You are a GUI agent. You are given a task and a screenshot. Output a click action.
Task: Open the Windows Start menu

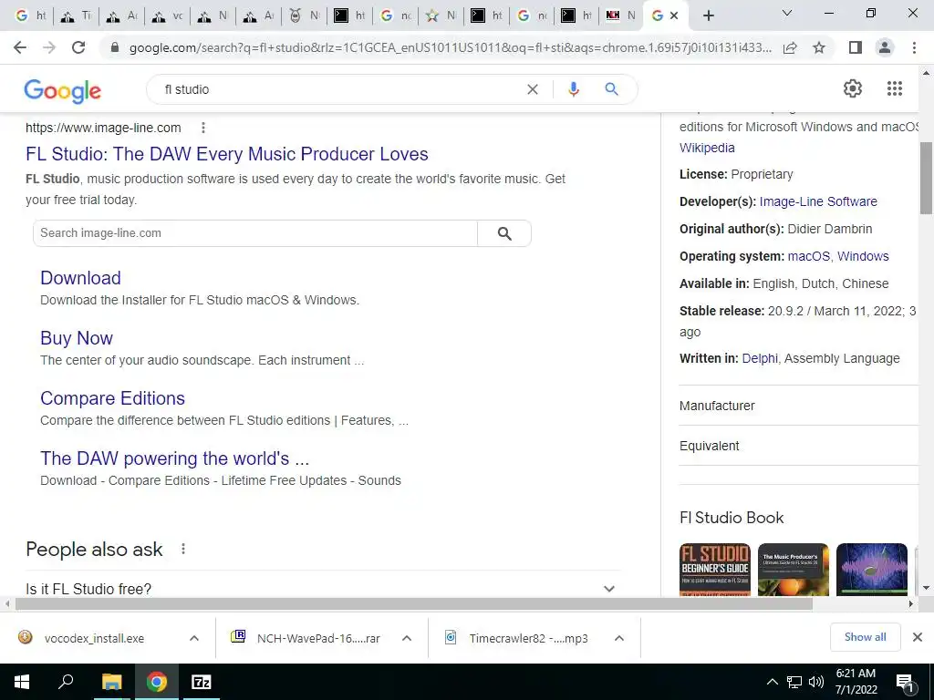point(22,682)
